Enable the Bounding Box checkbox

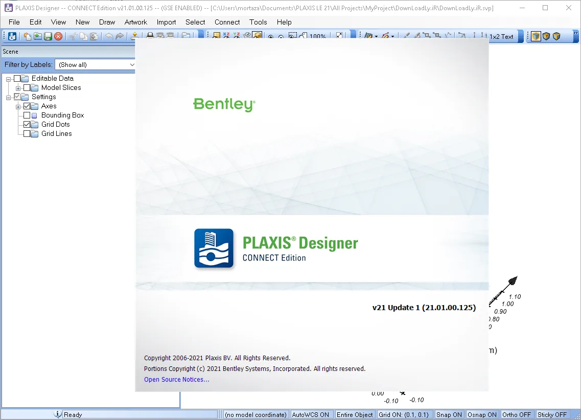[27, 115]
